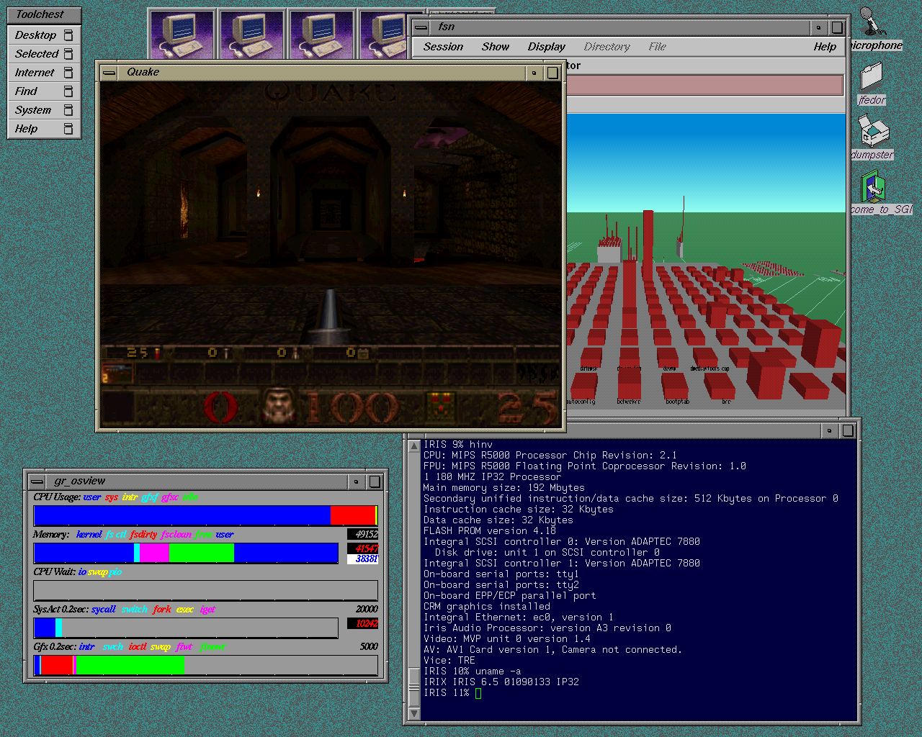Select the jfedor folder icon

pyautogui.click(x=871, y=76)
